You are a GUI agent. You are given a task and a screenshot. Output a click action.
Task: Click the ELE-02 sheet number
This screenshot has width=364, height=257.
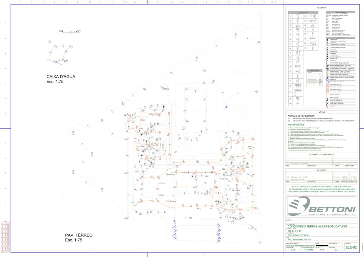pos(351,248)
